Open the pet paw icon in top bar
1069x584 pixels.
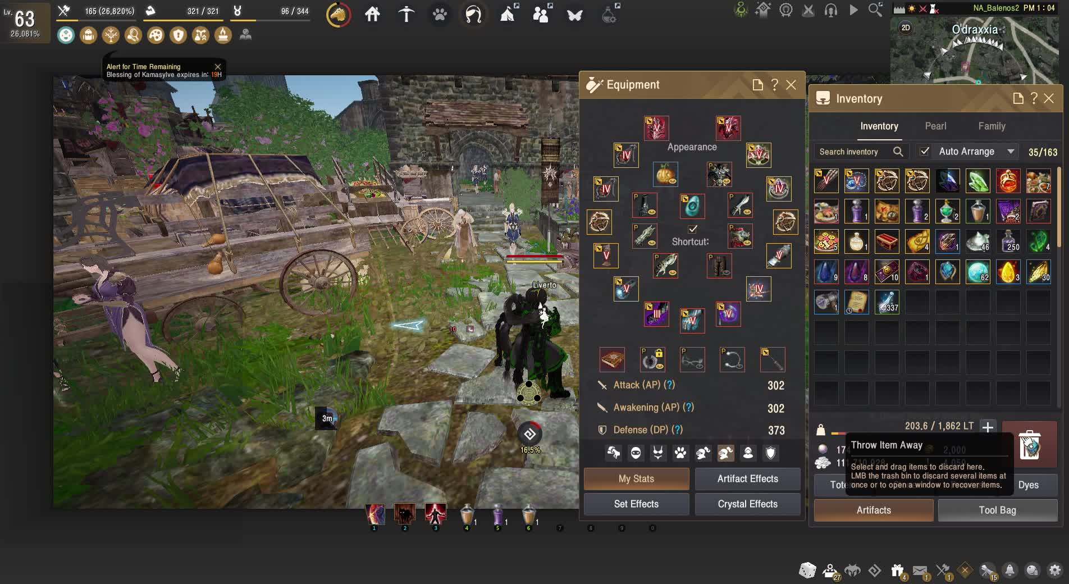click(440, 15)
